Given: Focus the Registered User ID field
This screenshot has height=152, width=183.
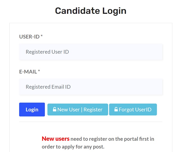Looking at the screenshot, I should [x=91, y=52].
